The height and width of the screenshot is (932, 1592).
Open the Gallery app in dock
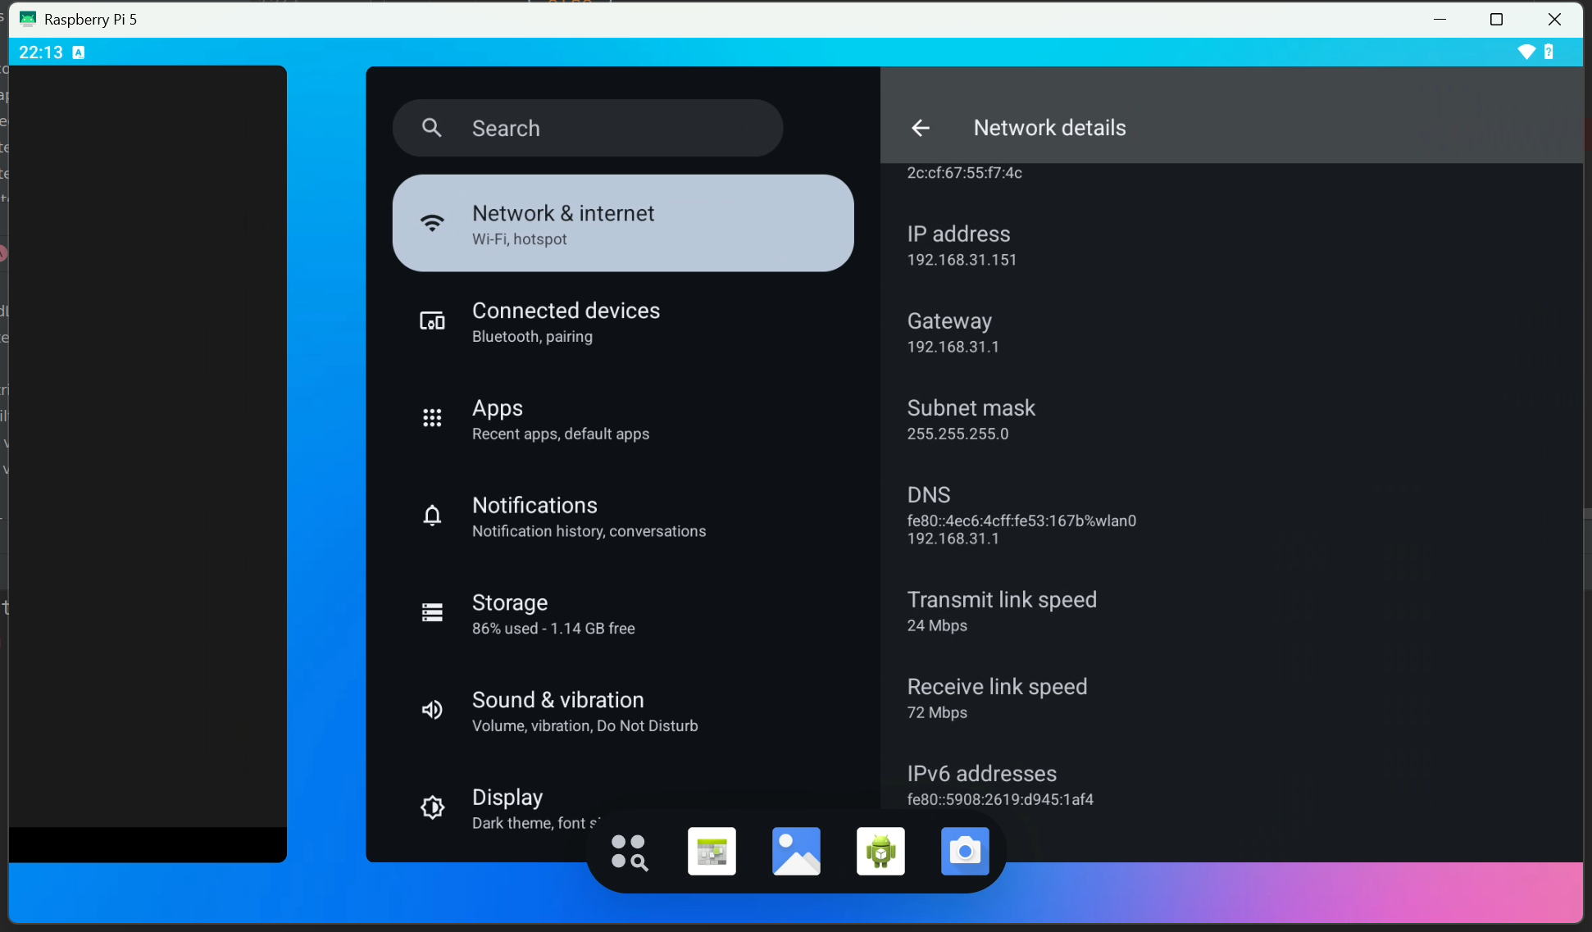(x=796, y=852)
